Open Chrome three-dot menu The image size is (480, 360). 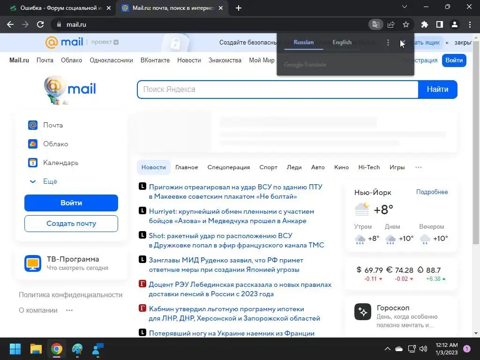click(470, 24)
